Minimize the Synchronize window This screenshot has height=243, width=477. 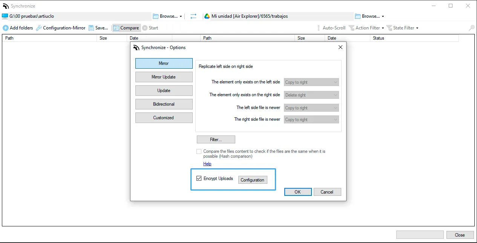[x=434, y=6]
